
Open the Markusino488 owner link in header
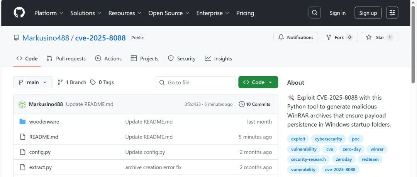[46, 38]
